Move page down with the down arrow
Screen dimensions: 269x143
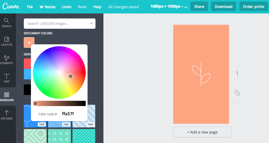pos(237,82)
